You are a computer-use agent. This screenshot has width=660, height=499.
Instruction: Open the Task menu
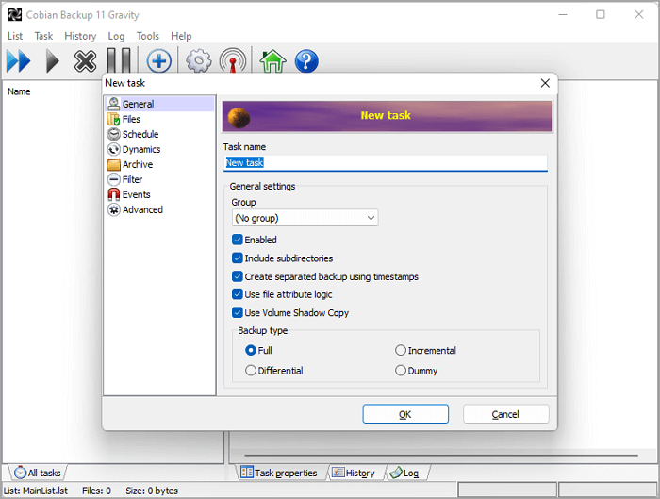coord(43,36)
